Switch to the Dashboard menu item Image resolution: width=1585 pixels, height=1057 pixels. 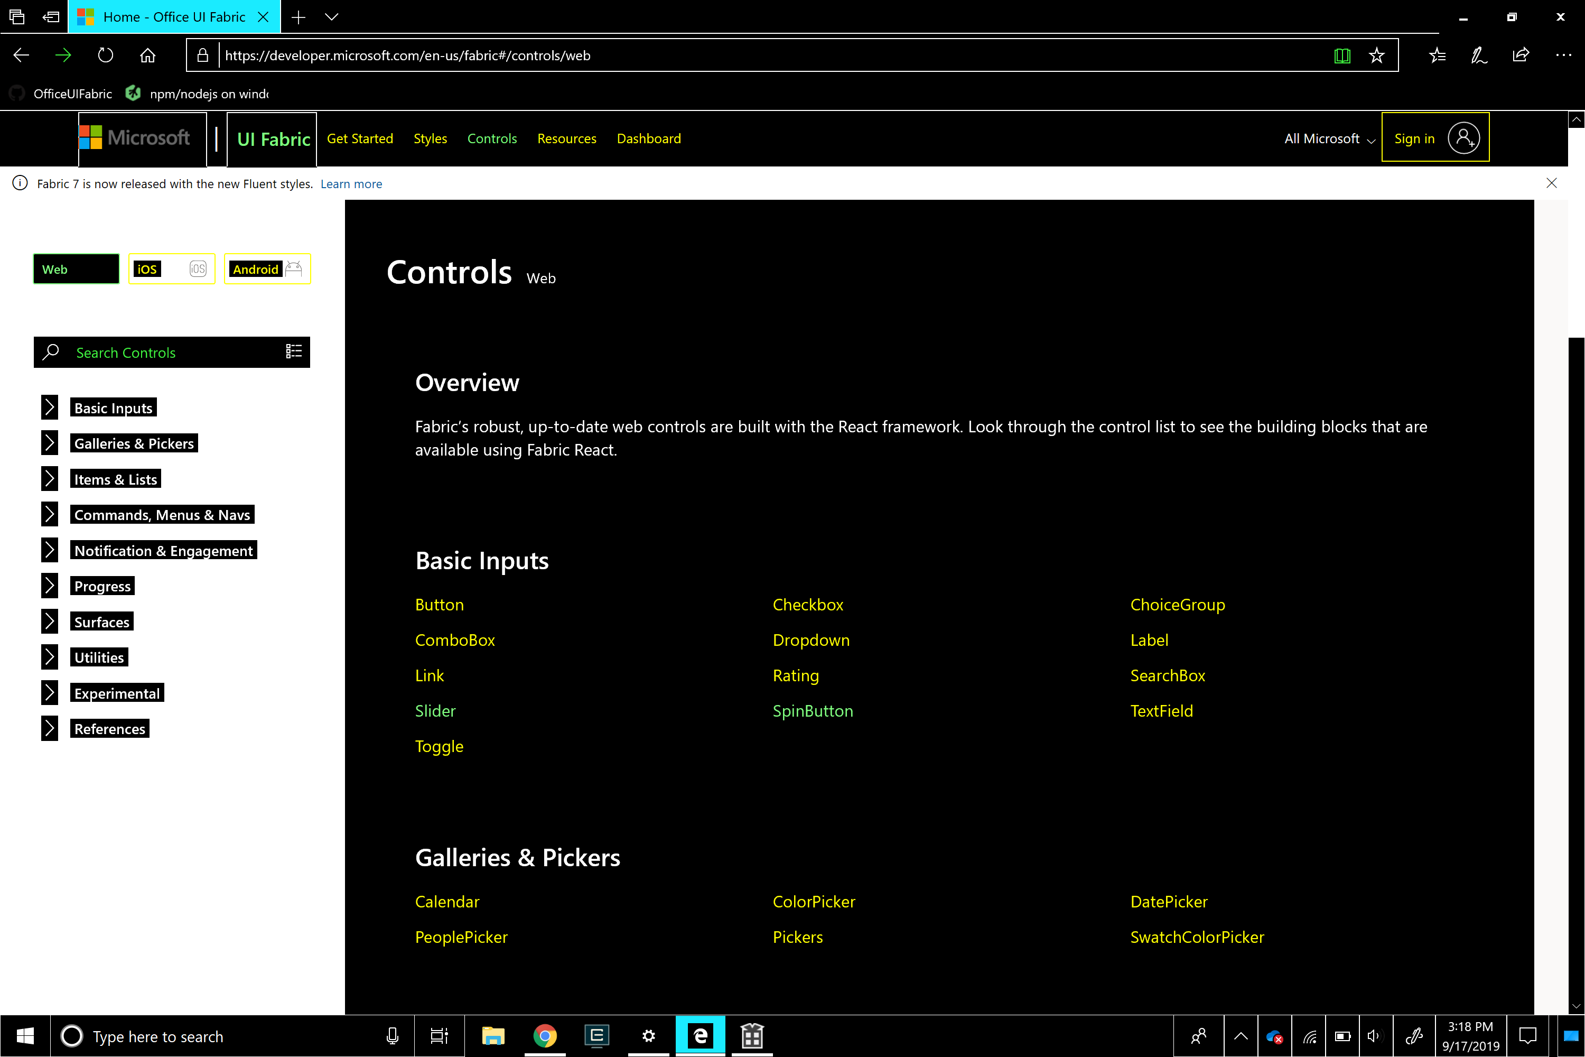click(x=648, y=139)
